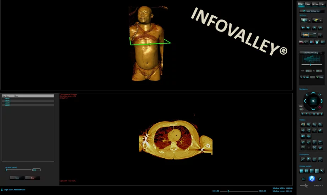Screen dimensions: 327x195
Task: Select the P orientation preset letter
Action: point(306,114)
